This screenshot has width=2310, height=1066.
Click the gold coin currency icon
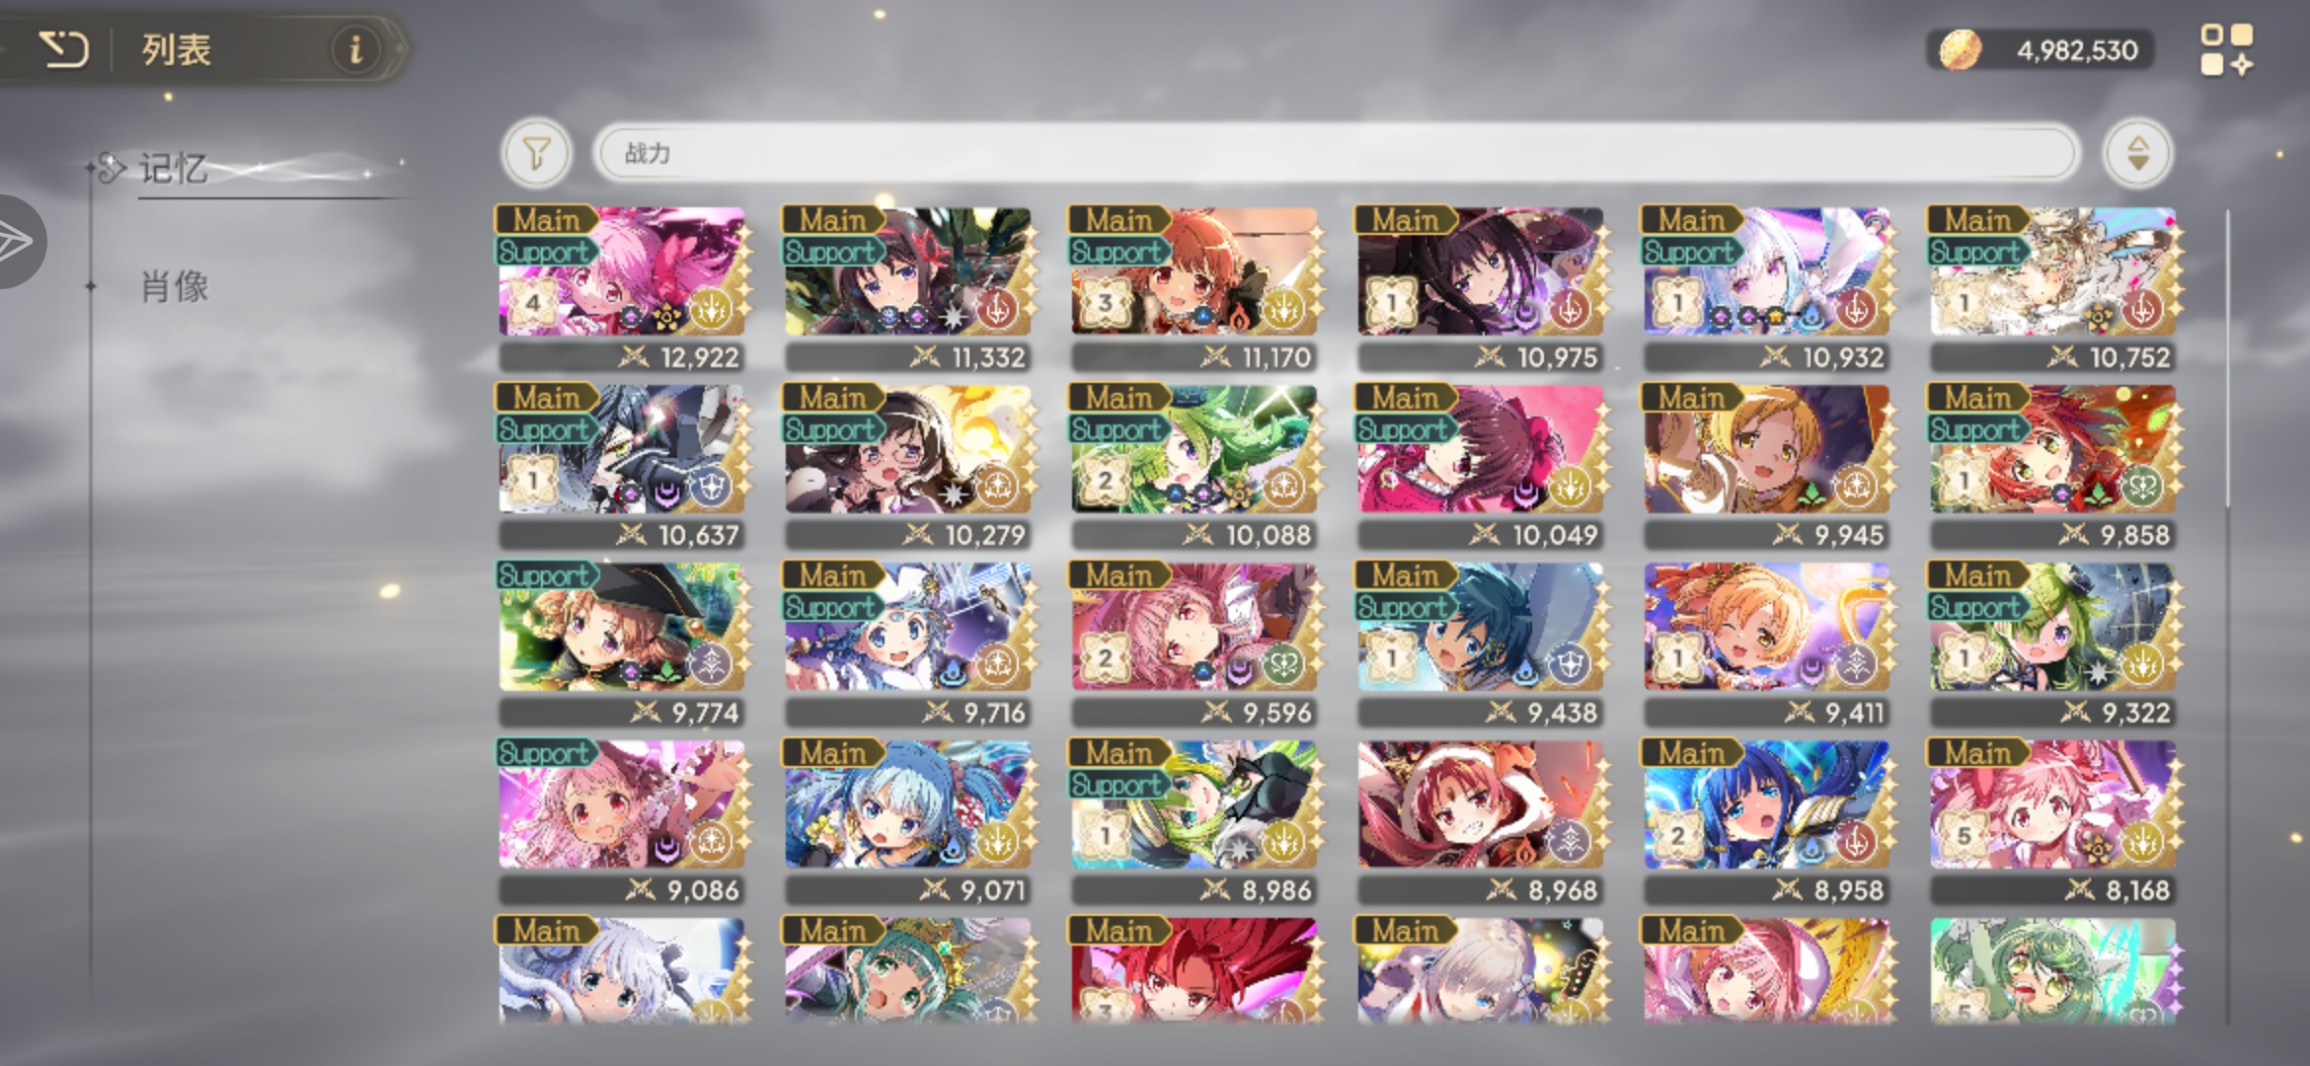coord(1961,49)
